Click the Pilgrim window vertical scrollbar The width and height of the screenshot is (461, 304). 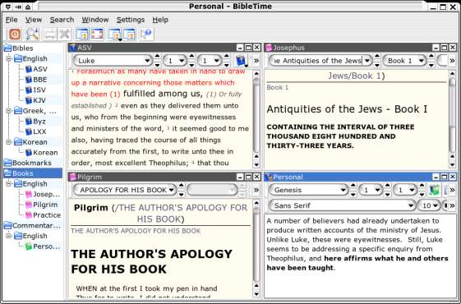tap(256, 248)
